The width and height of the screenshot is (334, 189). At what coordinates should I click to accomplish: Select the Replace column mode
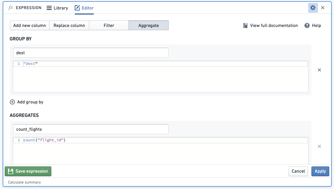[x=69, y=25]
